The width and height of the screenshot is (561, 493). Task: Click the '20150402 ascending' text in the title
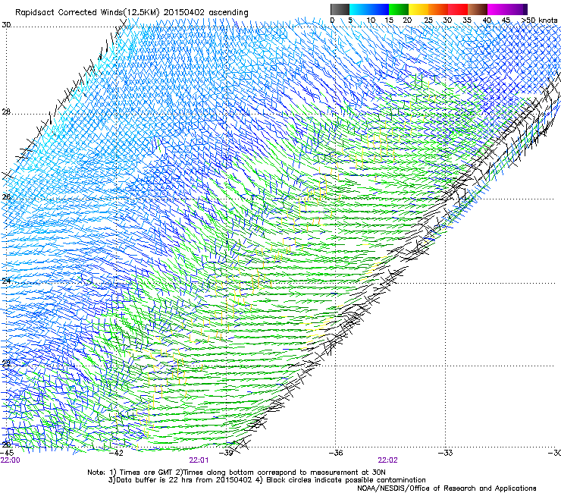[206, 13]
